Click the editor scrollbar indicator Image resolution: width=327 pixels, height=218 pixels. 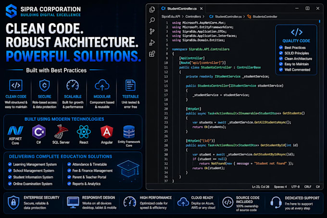[x=319, y=21]
